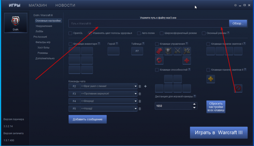This screenshot has width=254, height=146.
Task: Toggle Клавиши инвентаря checkbox
Action: point(70,44)
